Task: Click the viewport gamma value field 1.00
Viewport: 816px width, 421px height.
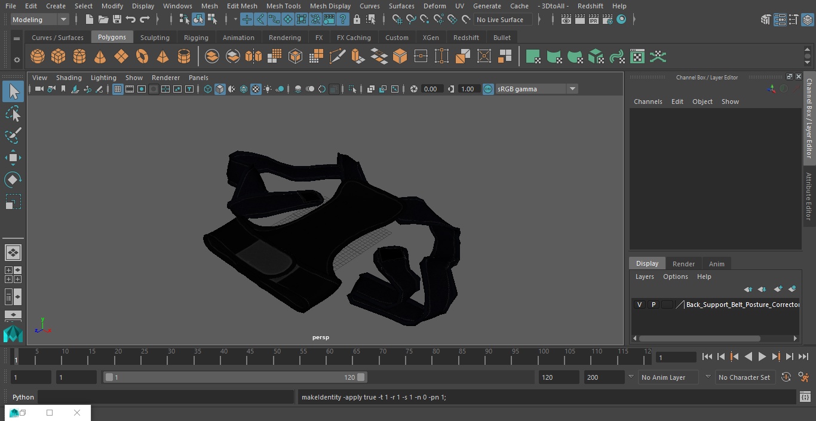Action: click(x=468, y=89)
